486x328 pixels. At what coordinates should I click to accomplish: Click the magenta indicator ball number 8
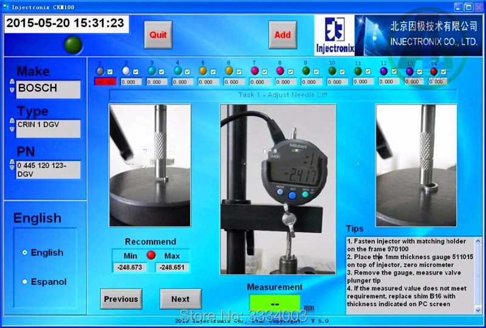pos(280,71)
